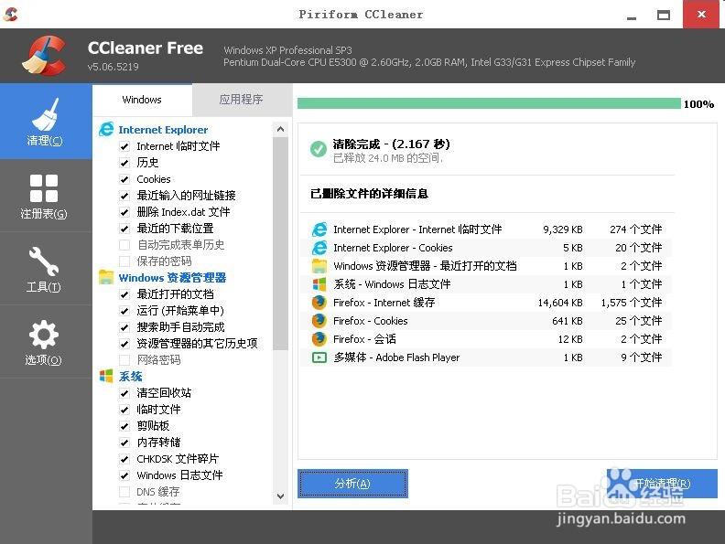Toggle the 内存转储 checkbox
Screen dimensions: 725x544
point(124,443)
